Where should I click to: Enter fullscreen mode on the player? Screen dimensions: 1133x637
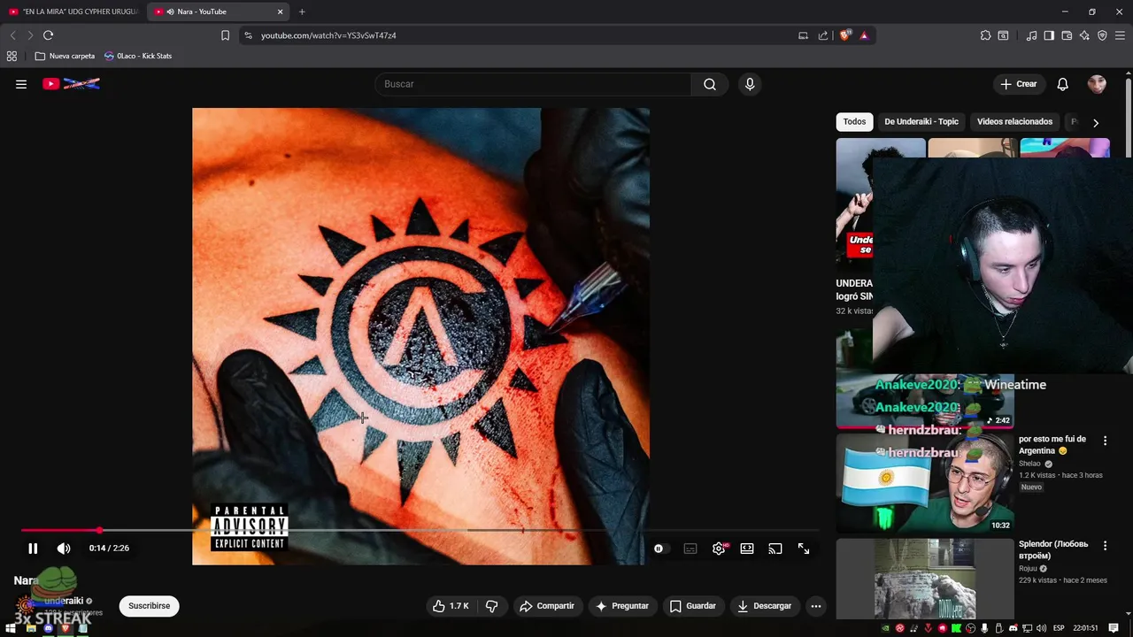804,549
